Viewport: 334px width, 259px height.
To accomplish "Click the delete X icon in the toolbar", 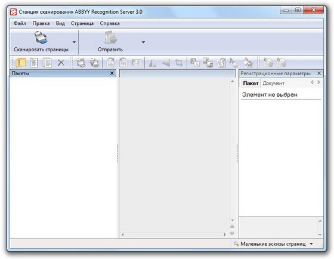I will click(61, 63).
